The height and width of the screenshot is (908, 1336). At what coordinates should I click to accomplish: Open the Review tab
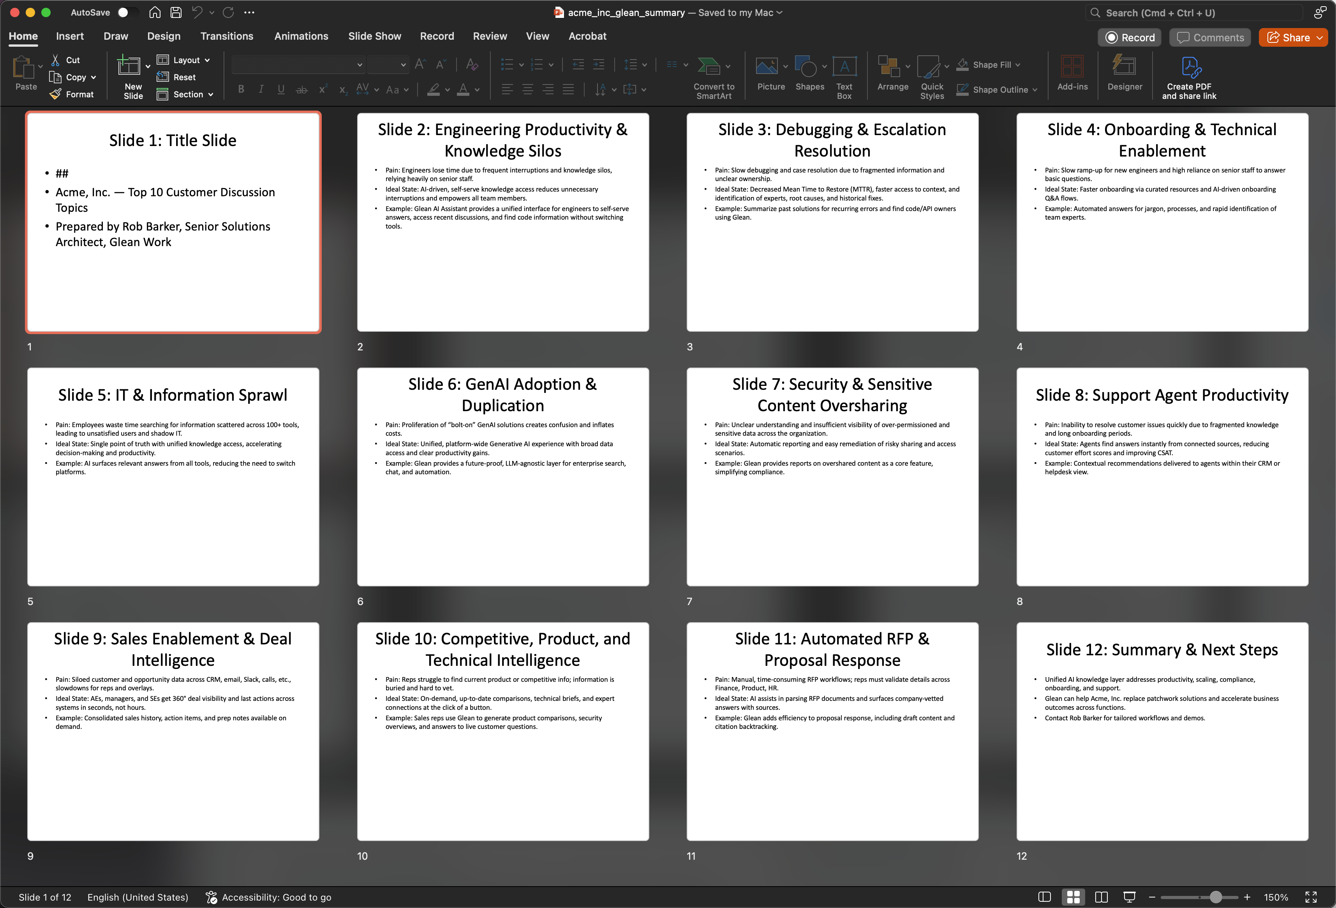pyautogui.click(x=490, y=36)
